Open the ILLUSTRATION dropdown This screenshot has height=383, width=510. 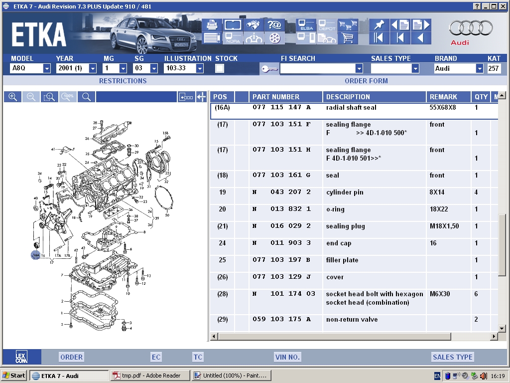200,68
